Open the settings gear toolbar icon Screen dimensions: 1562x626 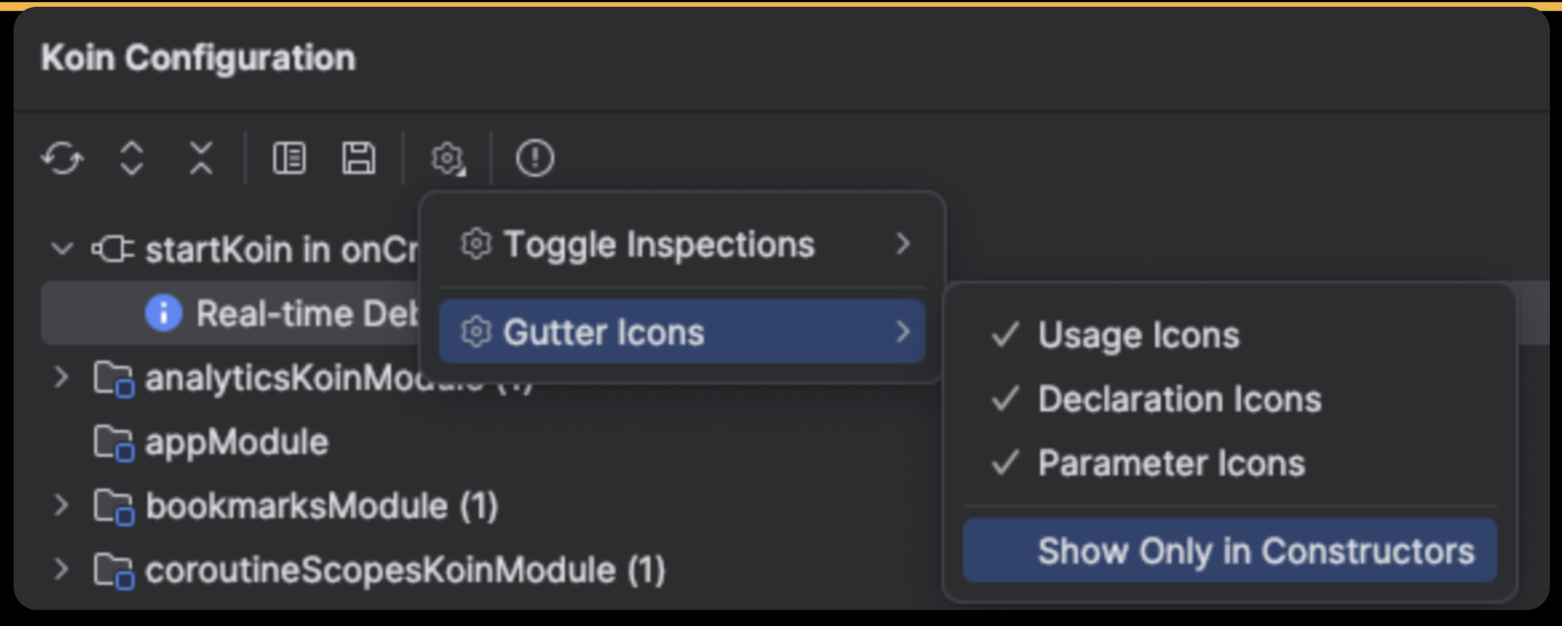(448, 159)
